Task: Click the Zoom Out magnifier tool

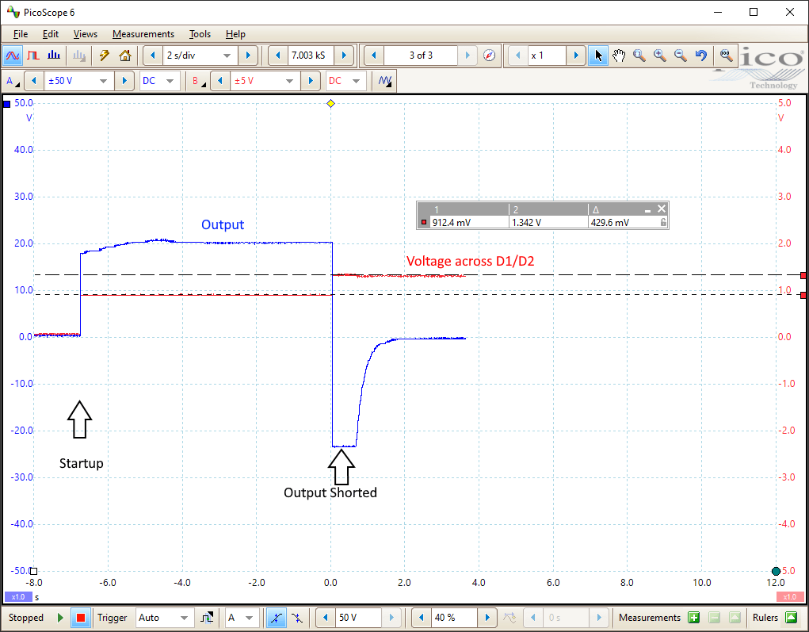Action: [x=681, y=56]
